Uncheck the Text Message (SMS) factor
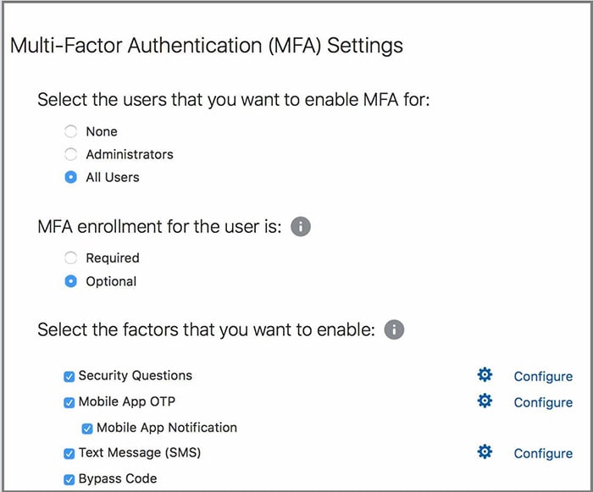Screen dimensions: 593x492 click(69, 454)
